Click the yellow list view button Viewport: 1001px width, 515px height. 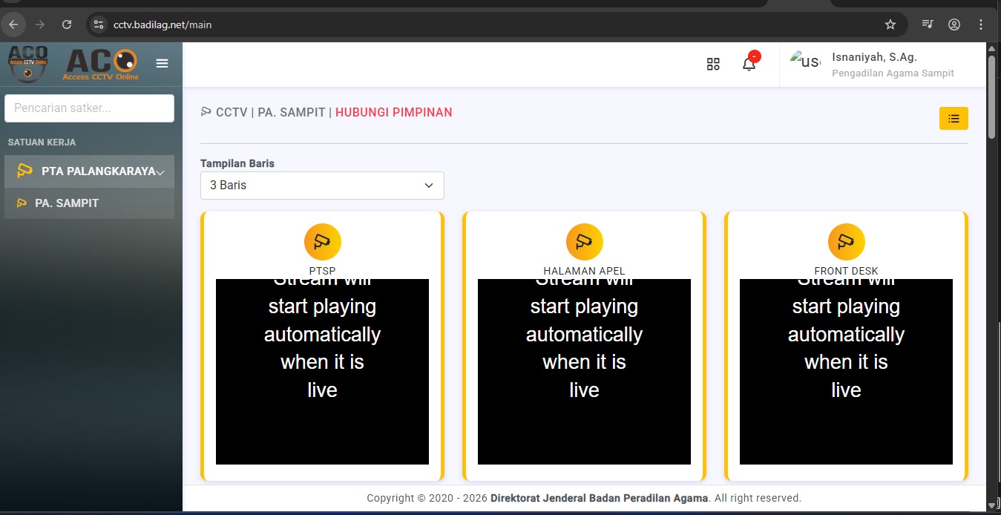coord(954,119)
